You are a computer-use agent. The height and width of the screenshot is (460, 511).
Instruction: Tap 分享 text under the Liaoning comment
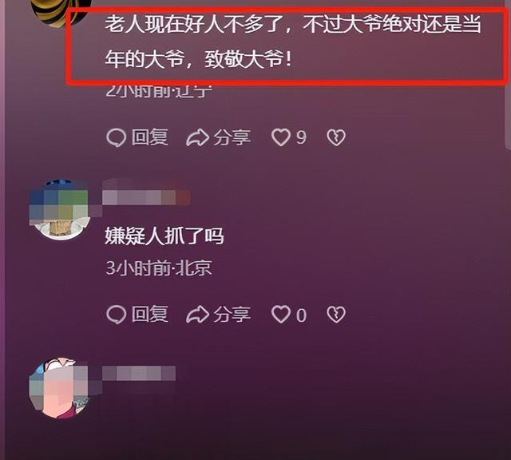click(232, 137)
